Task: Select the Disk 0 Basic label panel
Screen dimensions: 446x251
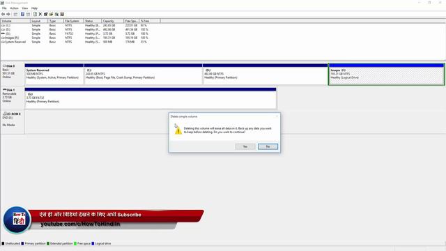Action: pyautogui.click(x=13, y=74)
